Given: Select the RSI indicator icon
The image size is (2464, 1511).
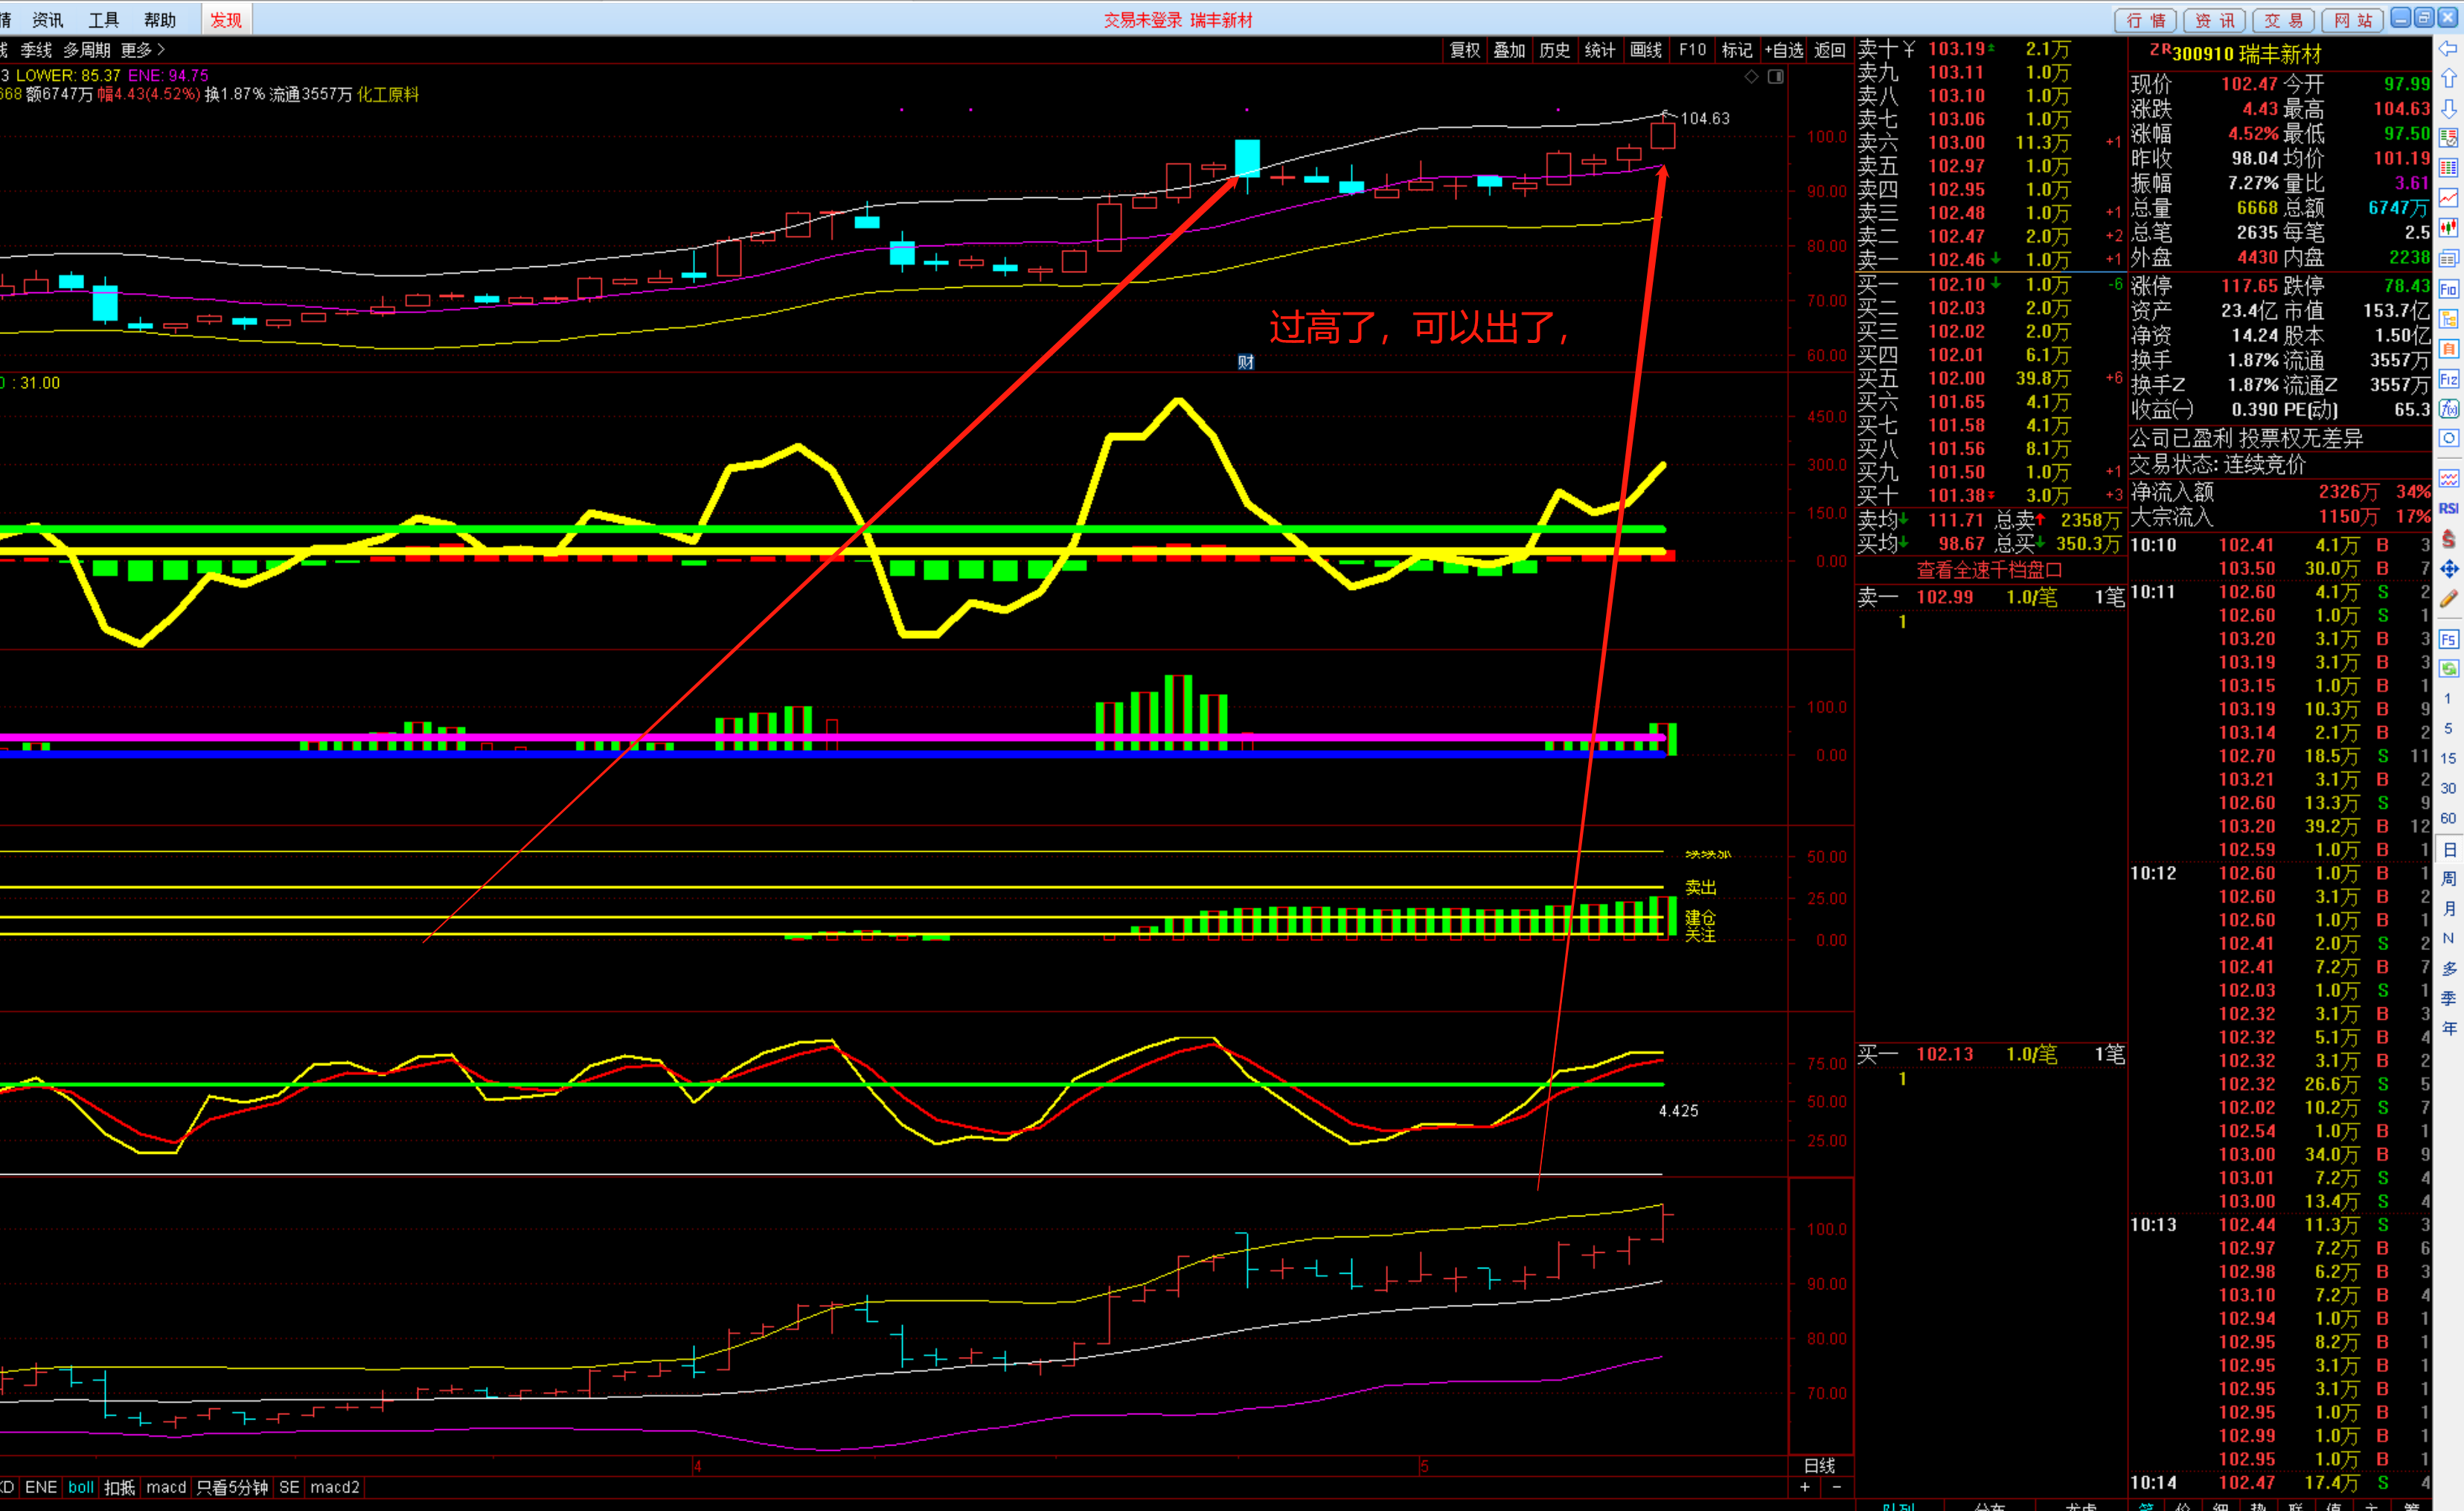Looking at the screenshot, I should [x=2448, y=508].
